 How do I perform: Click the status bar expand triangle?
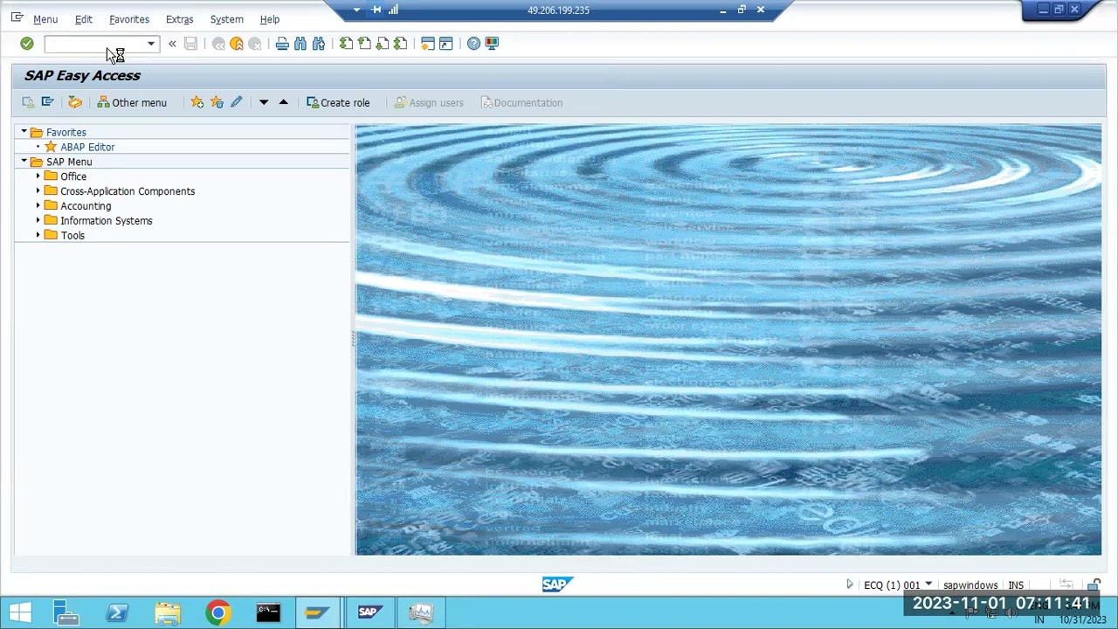[x=849, y=584]
